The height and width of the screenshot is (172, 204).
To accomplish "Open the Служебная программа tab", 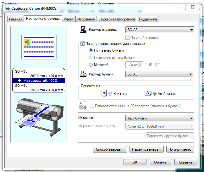I will 117,19.
